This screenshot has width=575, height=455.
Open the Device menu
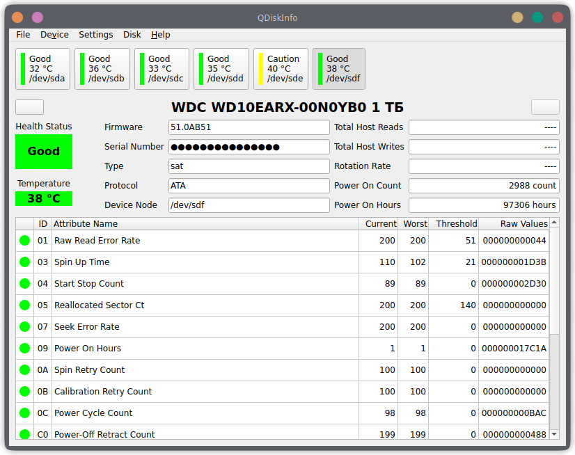54,35
